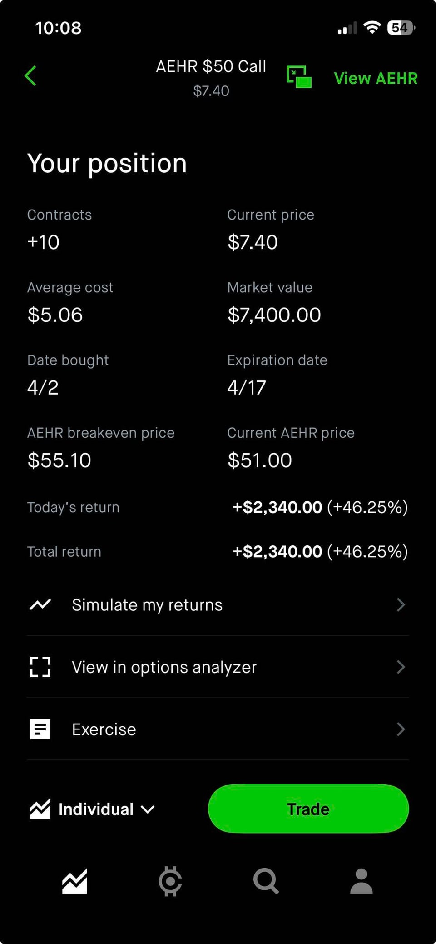
Task: Open the investing chart tab
Action: tap(74, 881)
